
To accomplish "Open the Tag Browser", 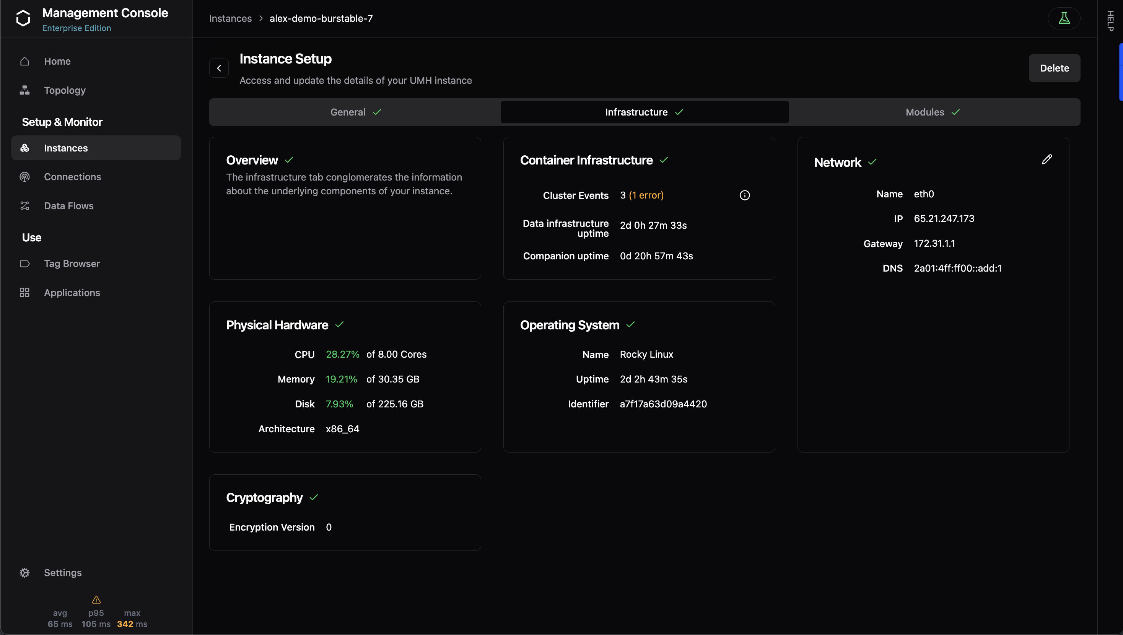I will point(72,264).
